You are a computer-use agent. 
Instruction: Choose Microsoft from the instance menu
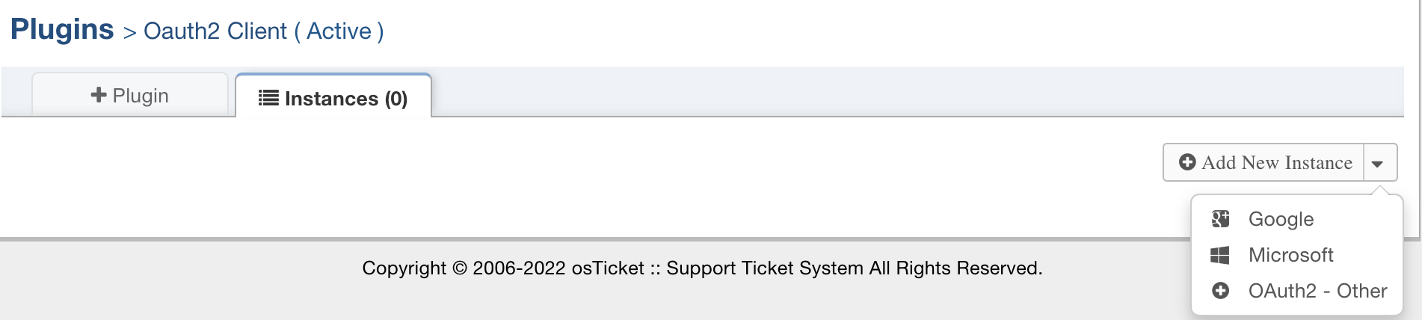[1290, 255]
